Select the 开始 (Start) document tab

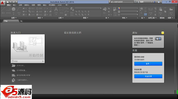coord(11,21)
